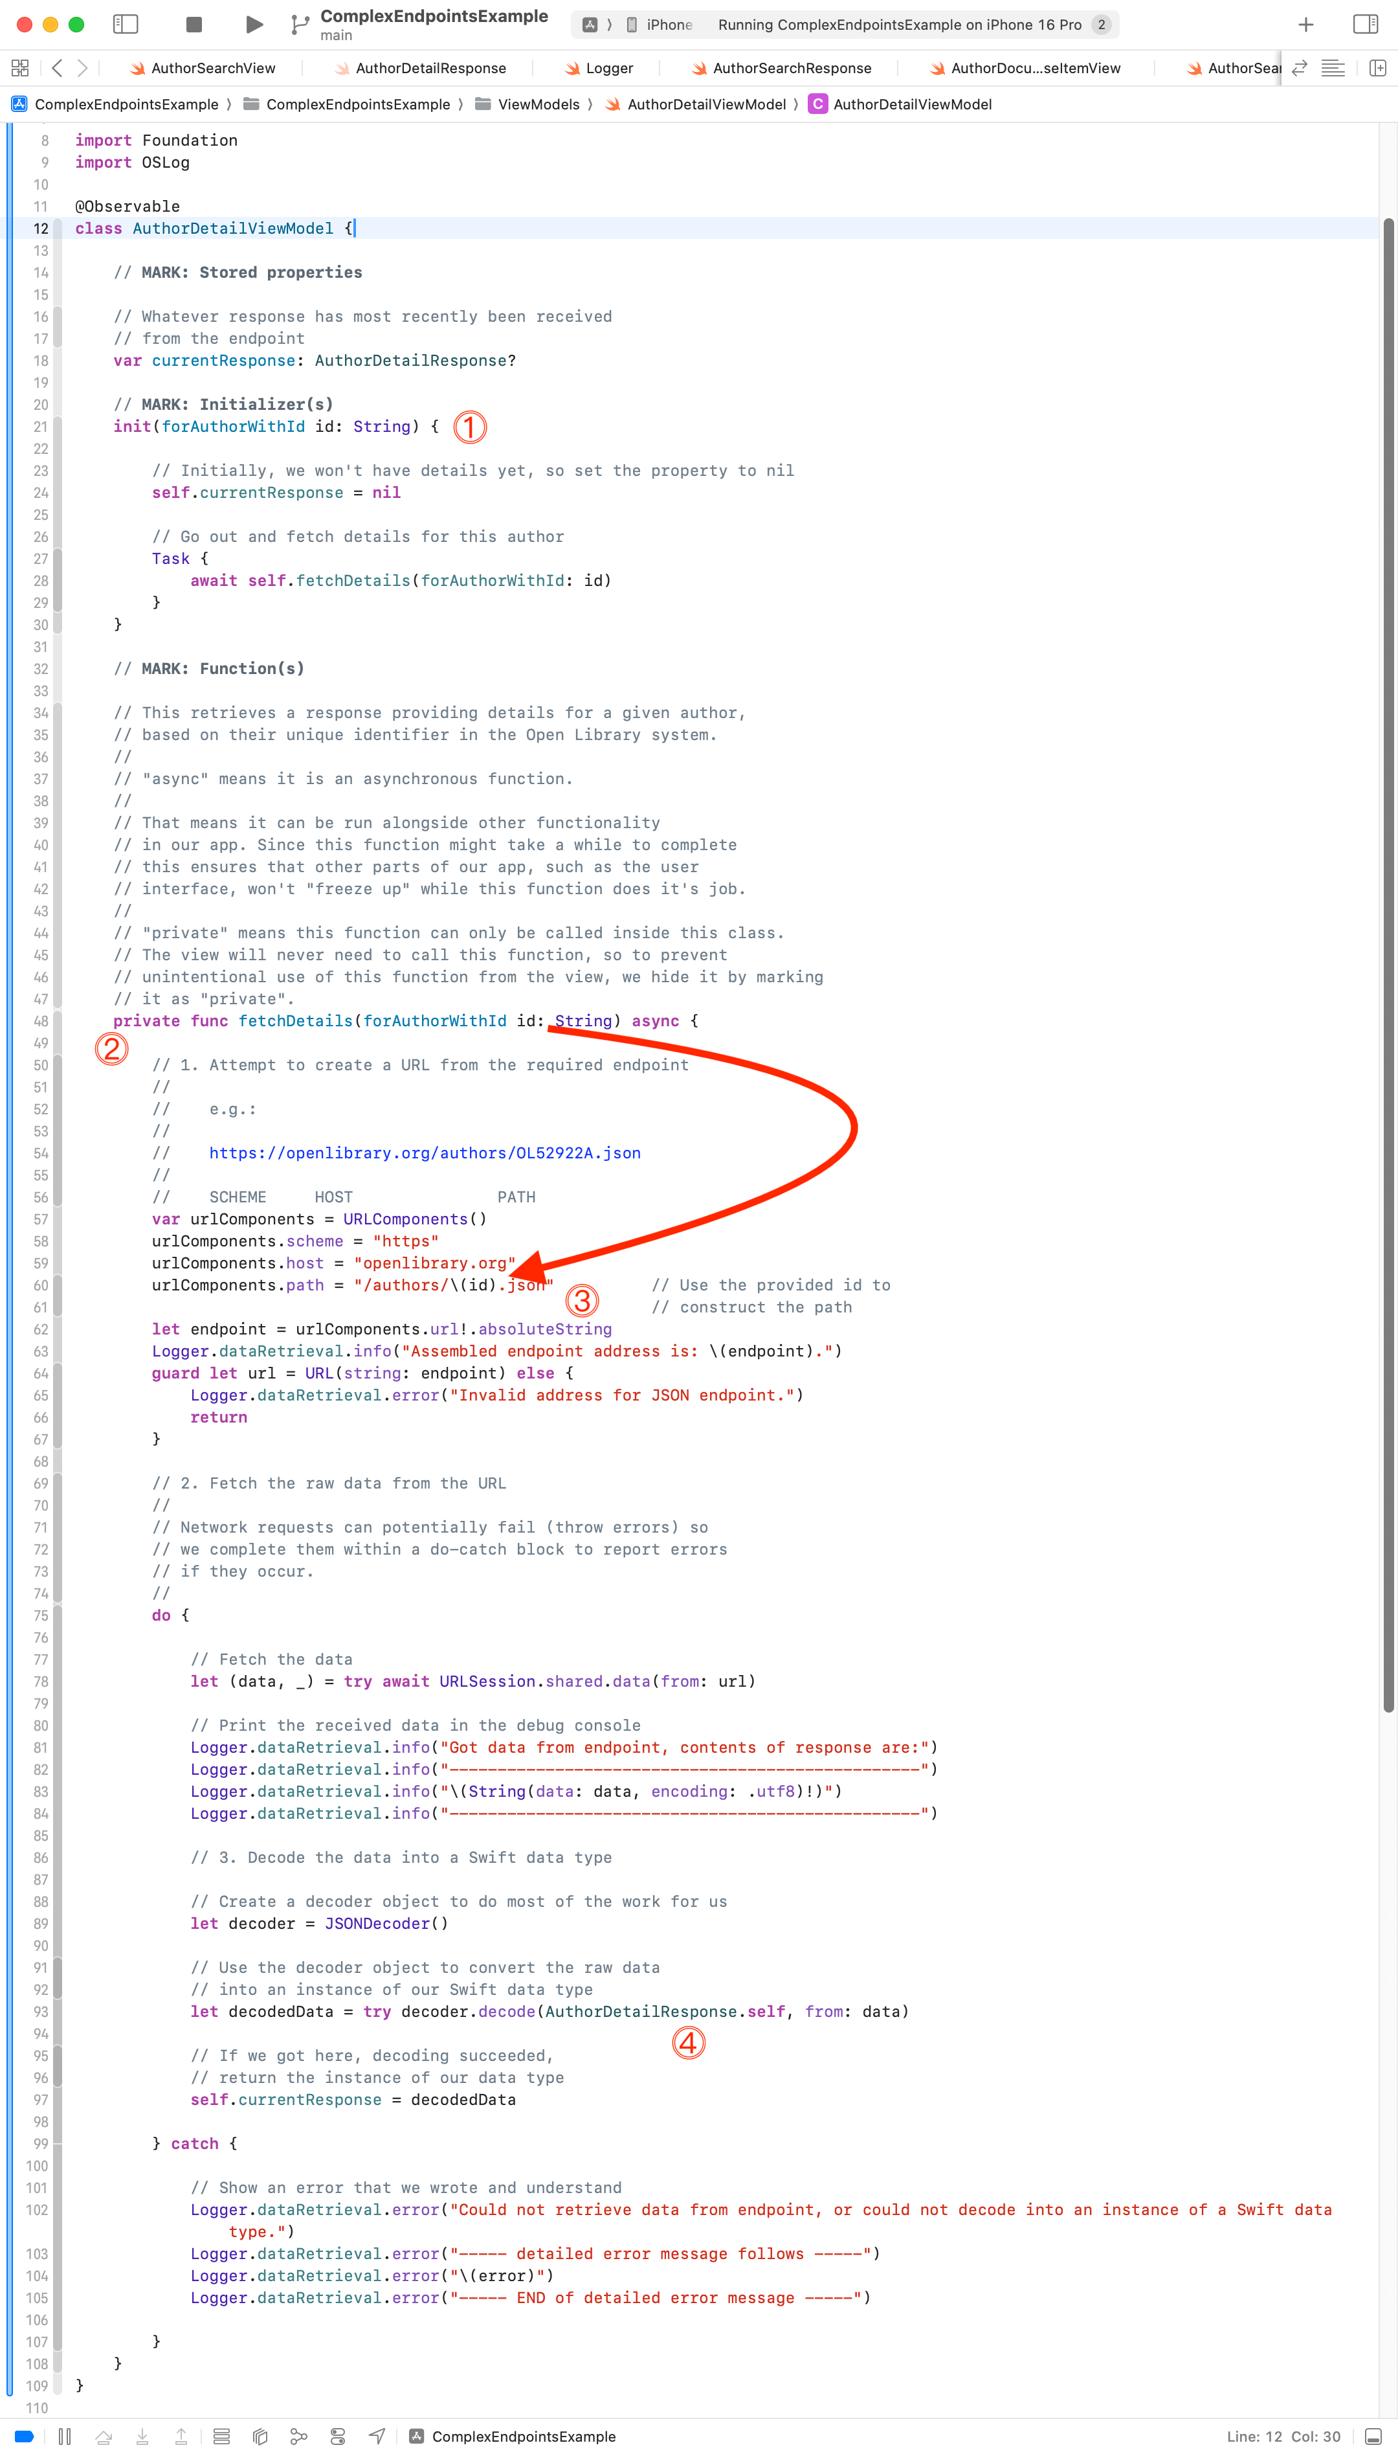Click the Simulate Location arrow icon
The width and height of the screenshot is (1398, 2454).
(377, 2436)
